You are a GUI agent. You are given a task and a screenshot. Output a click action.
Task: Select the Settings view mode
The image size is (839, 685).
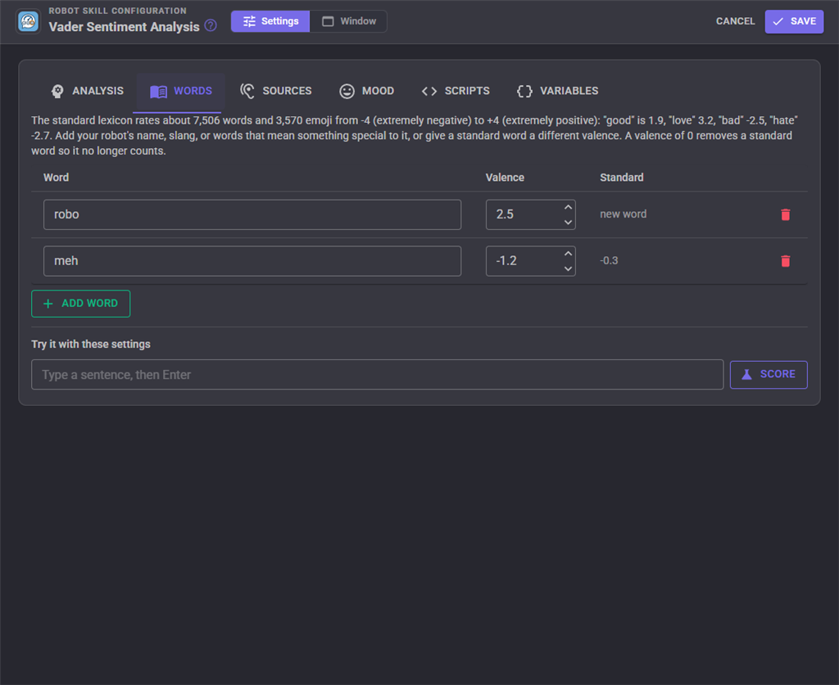(270, 21)
